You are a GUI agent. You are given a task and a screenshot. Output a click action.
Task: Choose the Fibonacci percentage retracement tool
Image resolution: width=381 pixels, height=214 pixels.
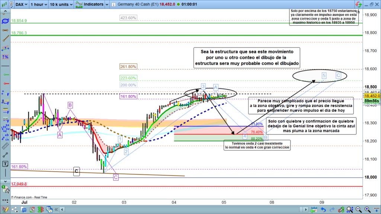tap(5, 57)
